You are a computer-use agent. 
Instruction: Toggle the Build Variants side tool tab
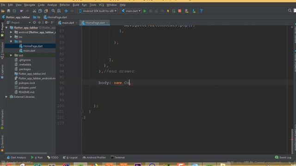pos(2,119)
